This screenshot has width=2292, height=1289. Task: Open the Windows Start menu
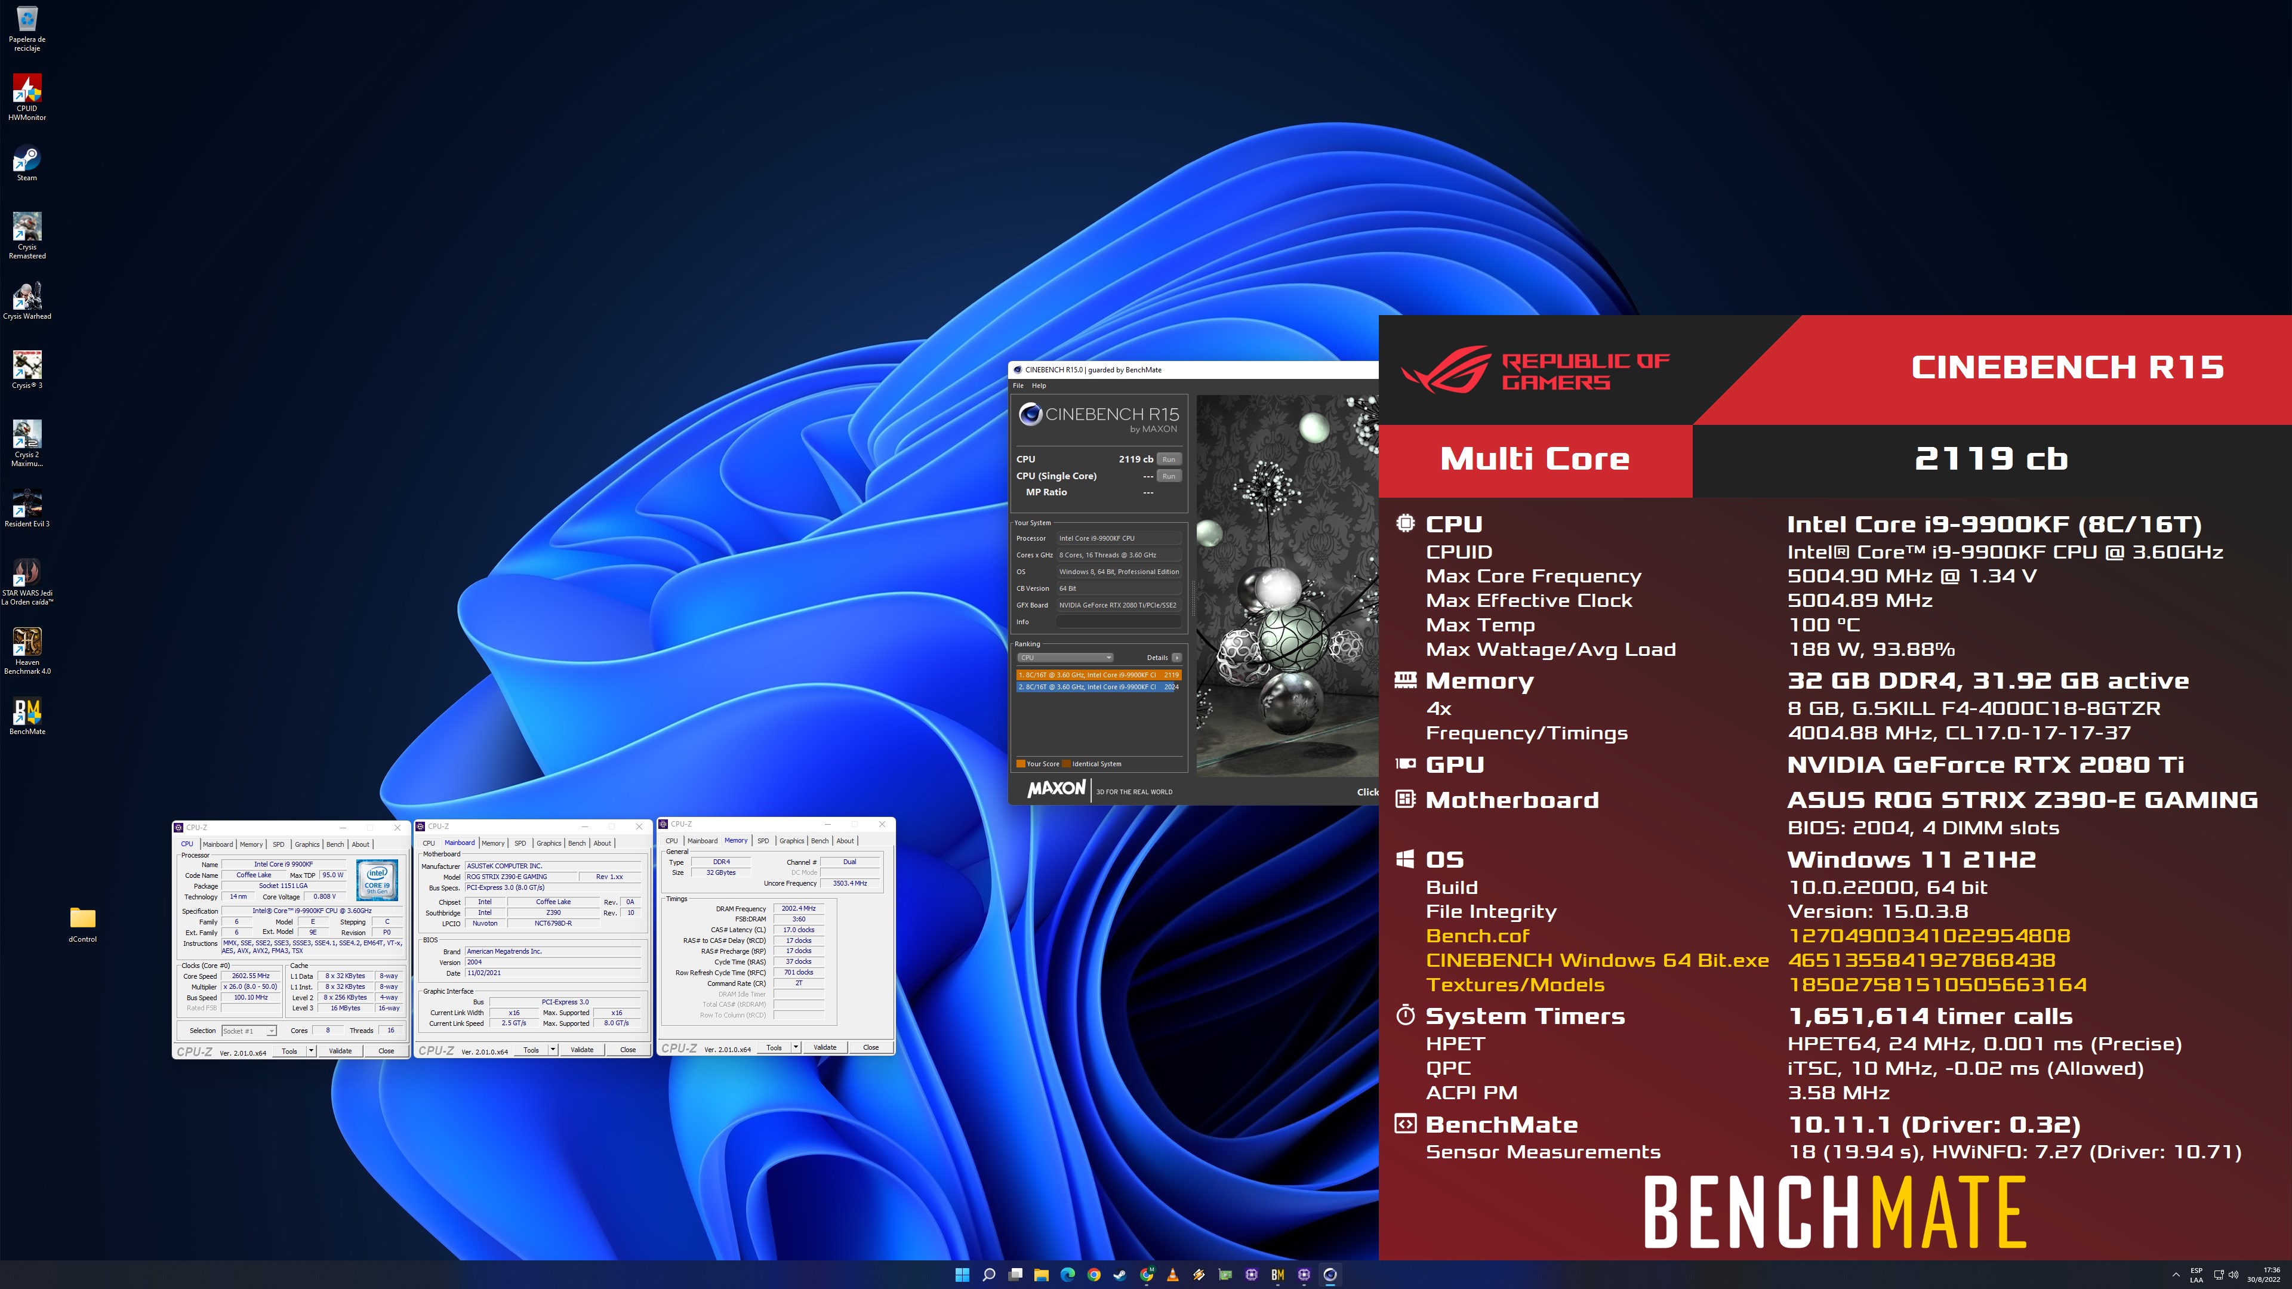[962, 1275]
